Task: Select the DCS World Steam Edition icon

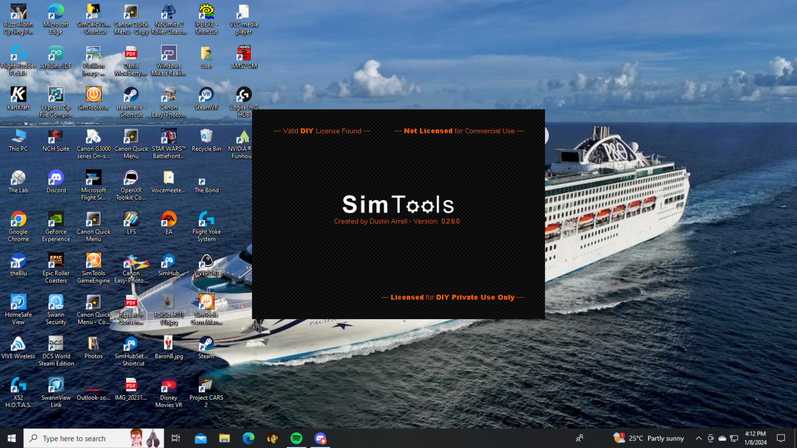Action: [56, 351]
